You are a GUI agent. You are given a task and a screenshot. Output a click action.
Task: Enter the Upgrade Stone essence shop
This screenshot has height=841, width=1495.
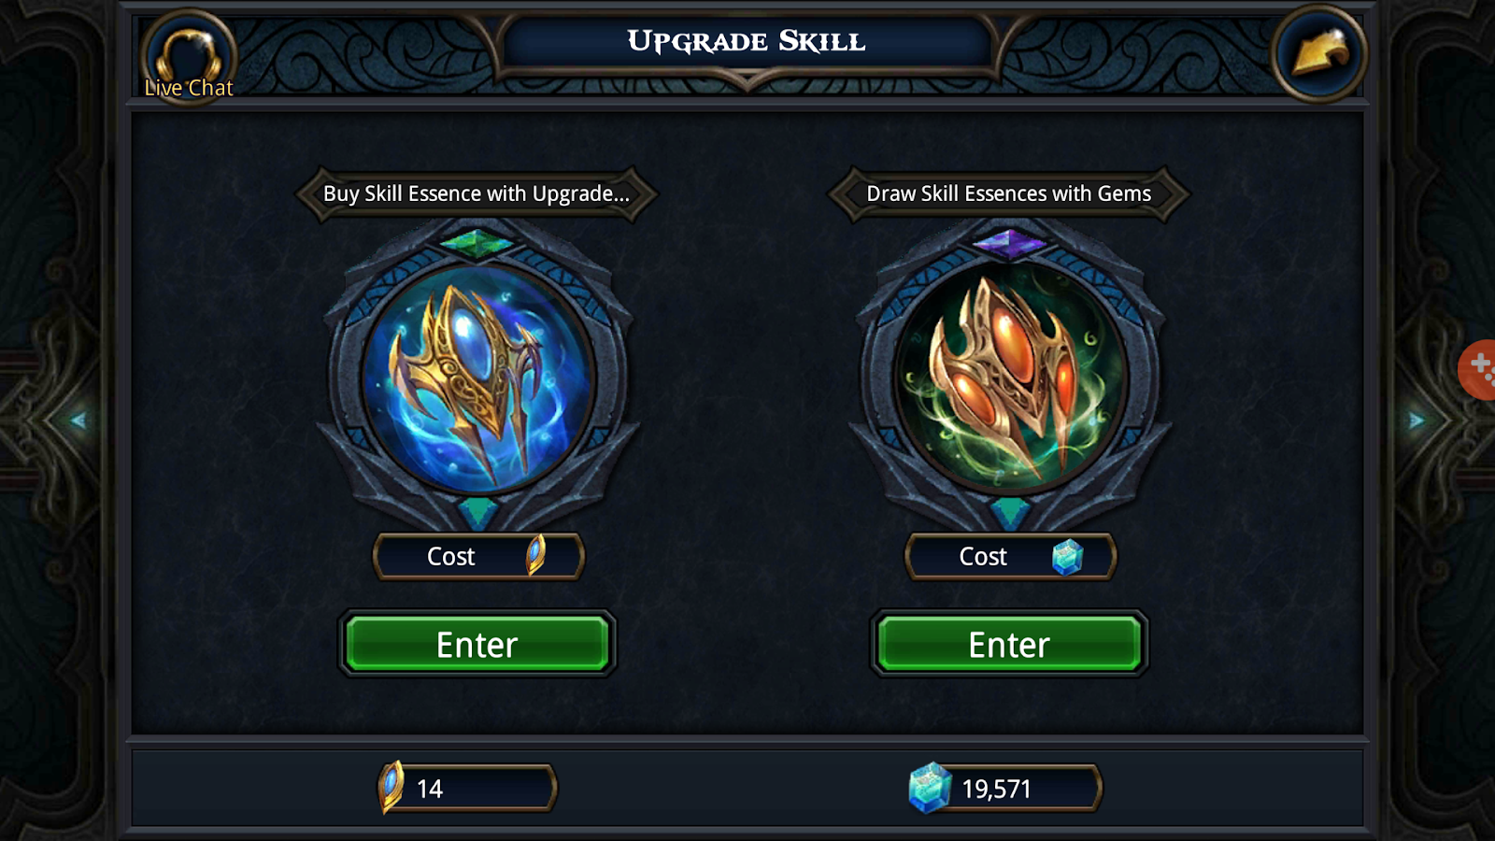[477, 644]
